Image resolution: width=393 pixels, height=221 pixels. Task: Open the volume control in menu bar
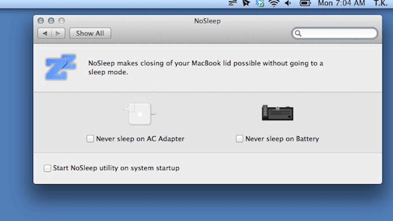(288, 3)
